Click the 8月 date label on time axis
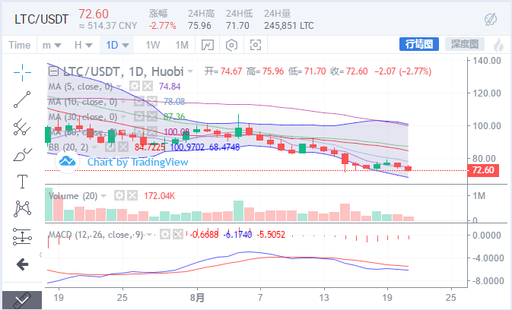Screen dimensions: 512x310 [197, 298]
